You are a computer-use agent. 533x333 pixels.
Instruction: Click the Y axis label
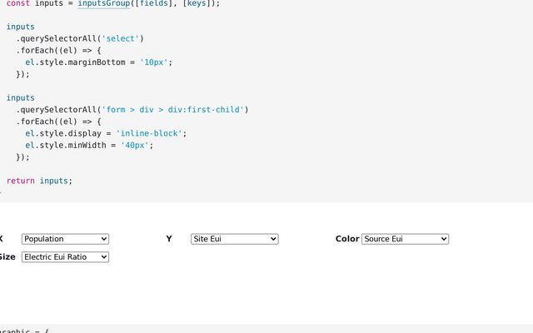[x=169, y=239]
